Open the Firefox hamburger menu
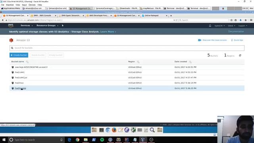254x143 pixels. [251, 20]
